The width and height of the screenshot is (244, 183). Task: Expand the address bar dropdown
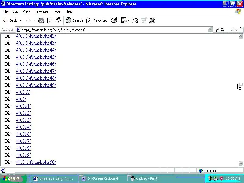(210, 30)
